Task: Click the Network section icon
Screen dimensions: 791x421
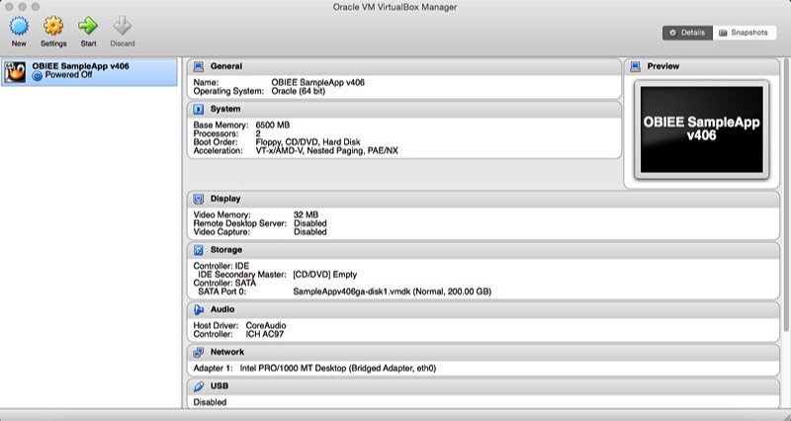Action: 199,353
